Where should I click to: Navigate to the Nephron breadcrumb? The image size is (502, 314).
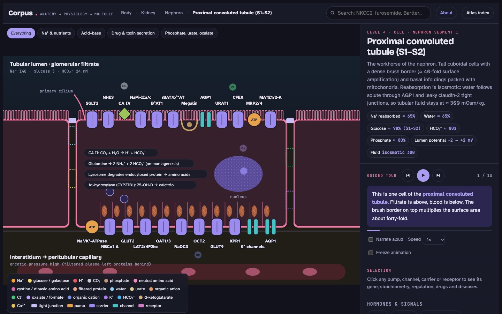click(174, 13)
